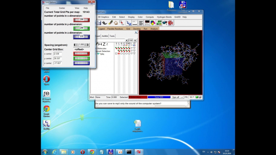Open the label (L) triangle for 1pbq row
276x155 pixels.
coord(132,54)
